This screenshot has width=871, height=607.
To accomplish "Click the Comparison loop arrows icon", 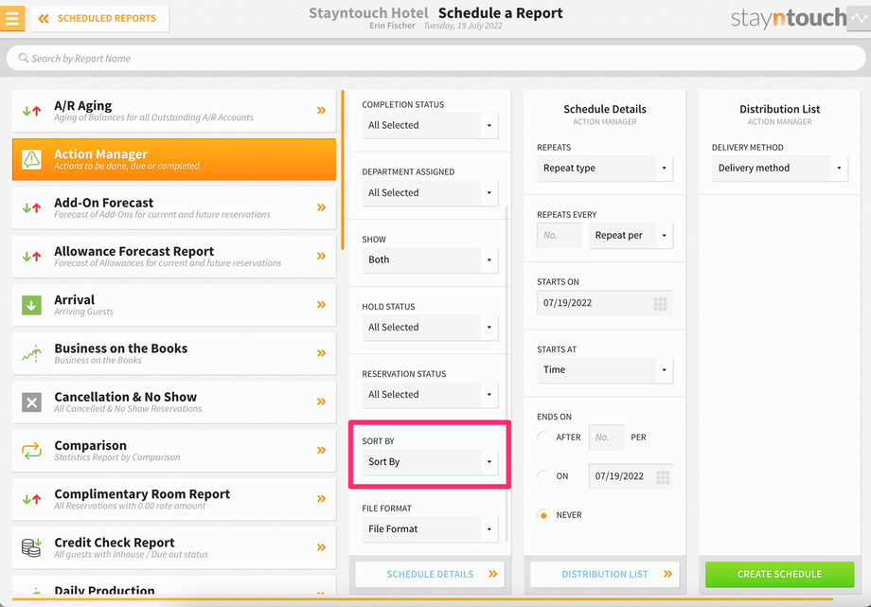I will 31,450.
